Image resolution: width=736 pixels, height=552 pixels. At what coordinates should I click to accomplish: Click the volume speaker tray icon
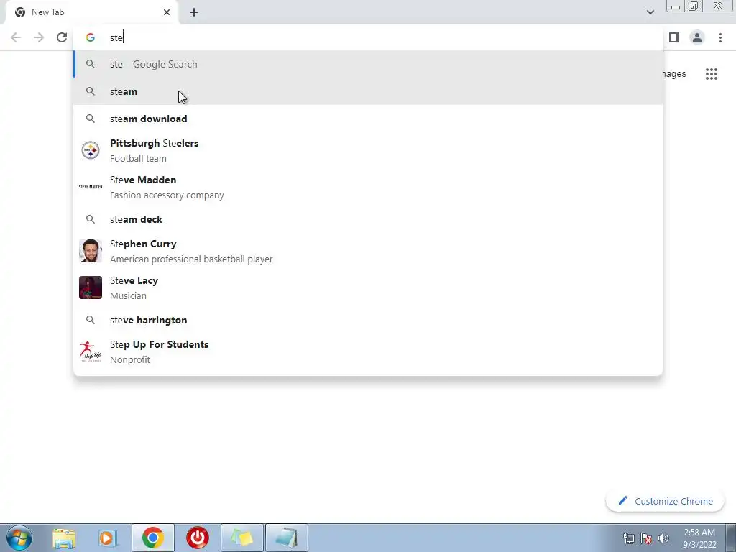click(663, 538)
